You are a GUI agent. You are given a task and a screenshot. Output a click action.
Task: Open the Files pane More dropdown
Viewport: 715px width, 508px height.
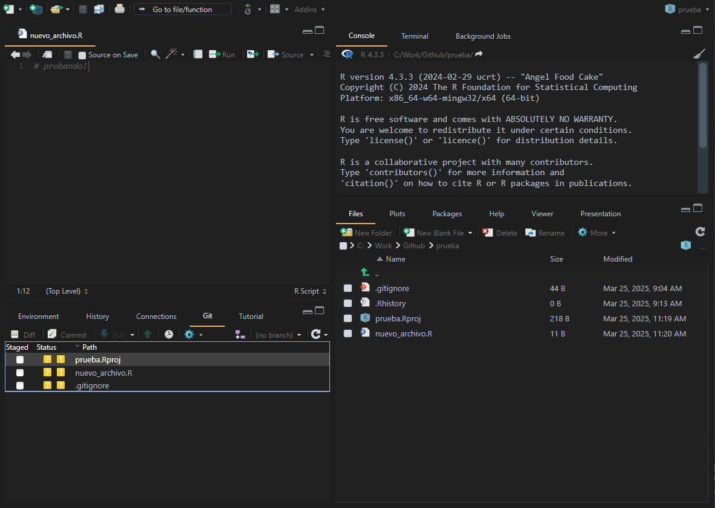(x=597, y=233)
